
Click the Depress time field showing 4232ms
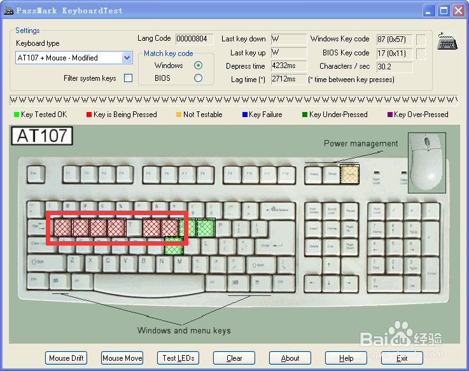pos(289,66)
